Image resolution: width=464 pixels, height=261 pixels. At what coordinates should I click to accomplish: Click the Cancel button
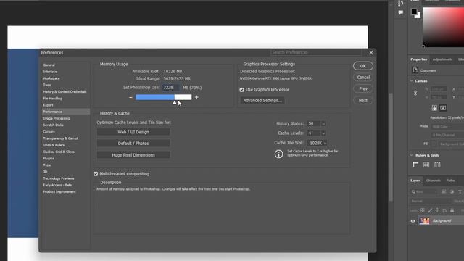pyautogui.click(x=362, y=78)
